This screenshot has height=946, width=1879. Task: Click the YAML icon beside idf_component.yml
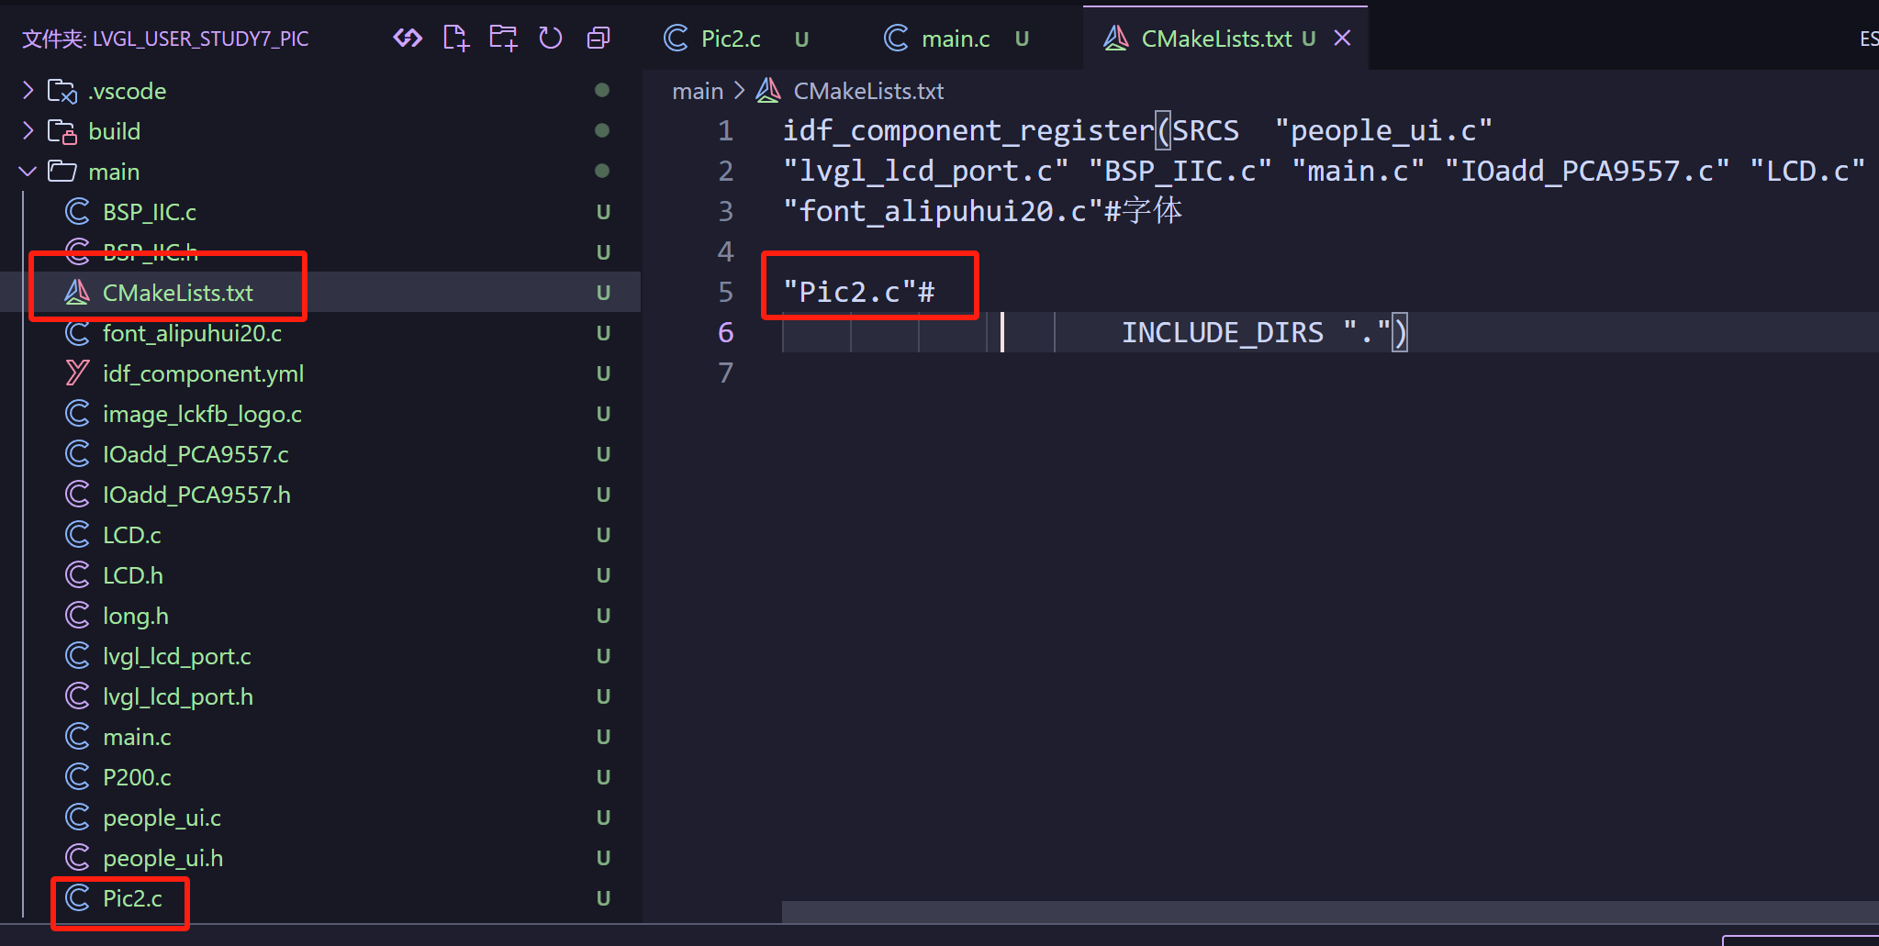[x=78, y=373]
